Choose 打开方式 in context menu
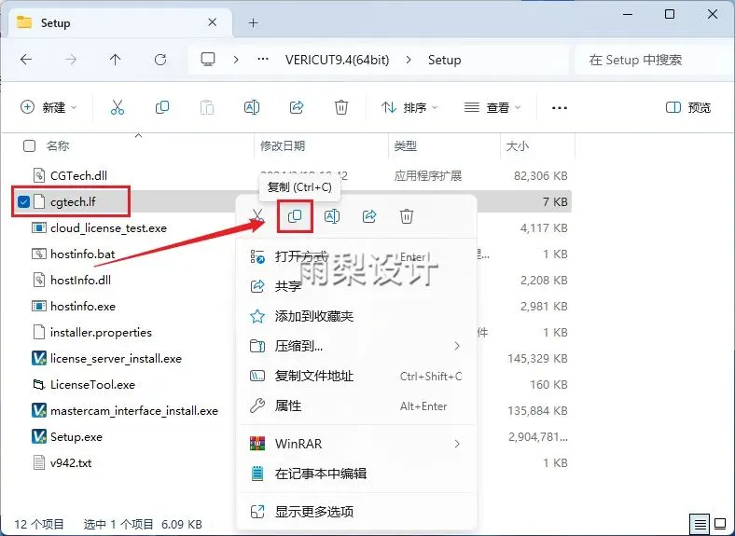The width and height of the screenshot is (735, 536). pos(356,256)
